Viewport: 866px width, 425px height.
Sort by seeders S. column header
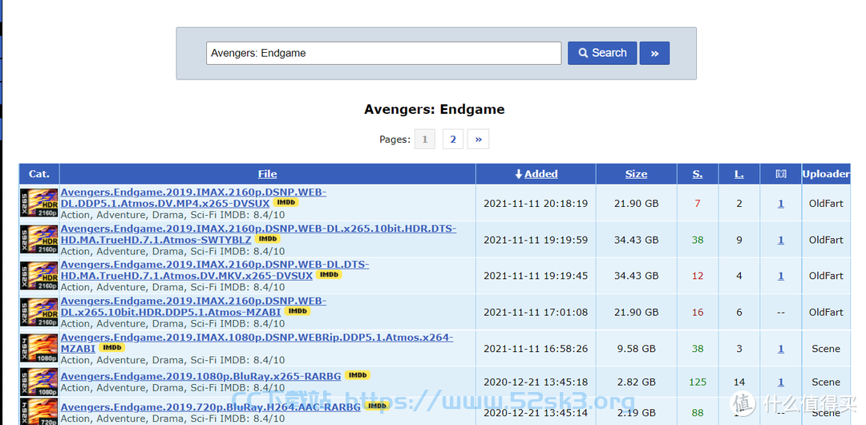tap(698, 174)
